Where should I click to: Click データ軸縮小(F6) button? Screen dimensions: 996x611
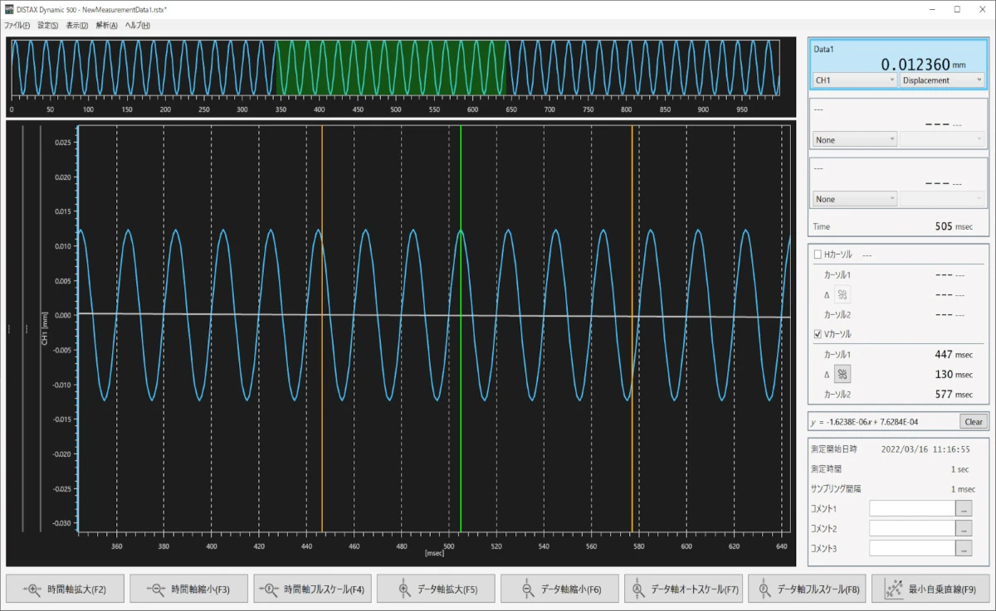559,589
